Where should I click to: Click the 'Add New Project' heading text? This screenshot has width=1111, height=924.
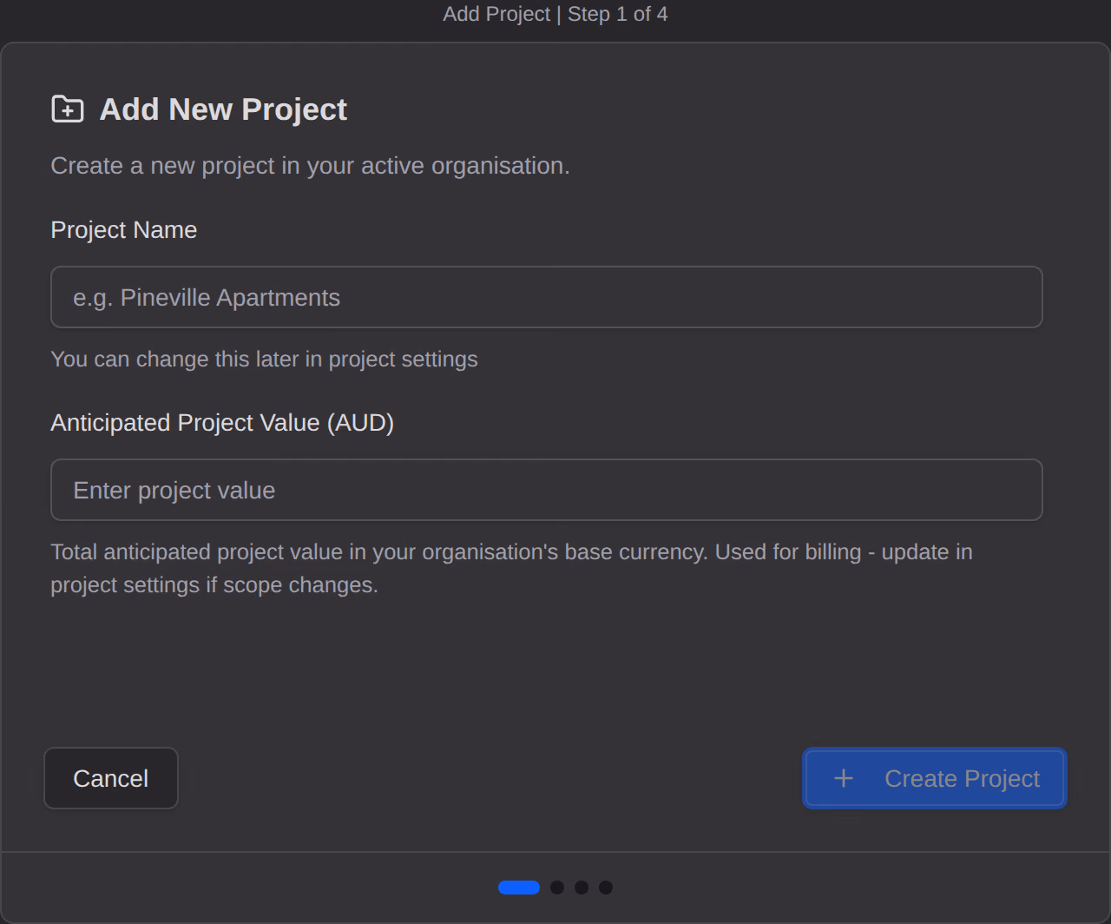[x=223, y=109]
